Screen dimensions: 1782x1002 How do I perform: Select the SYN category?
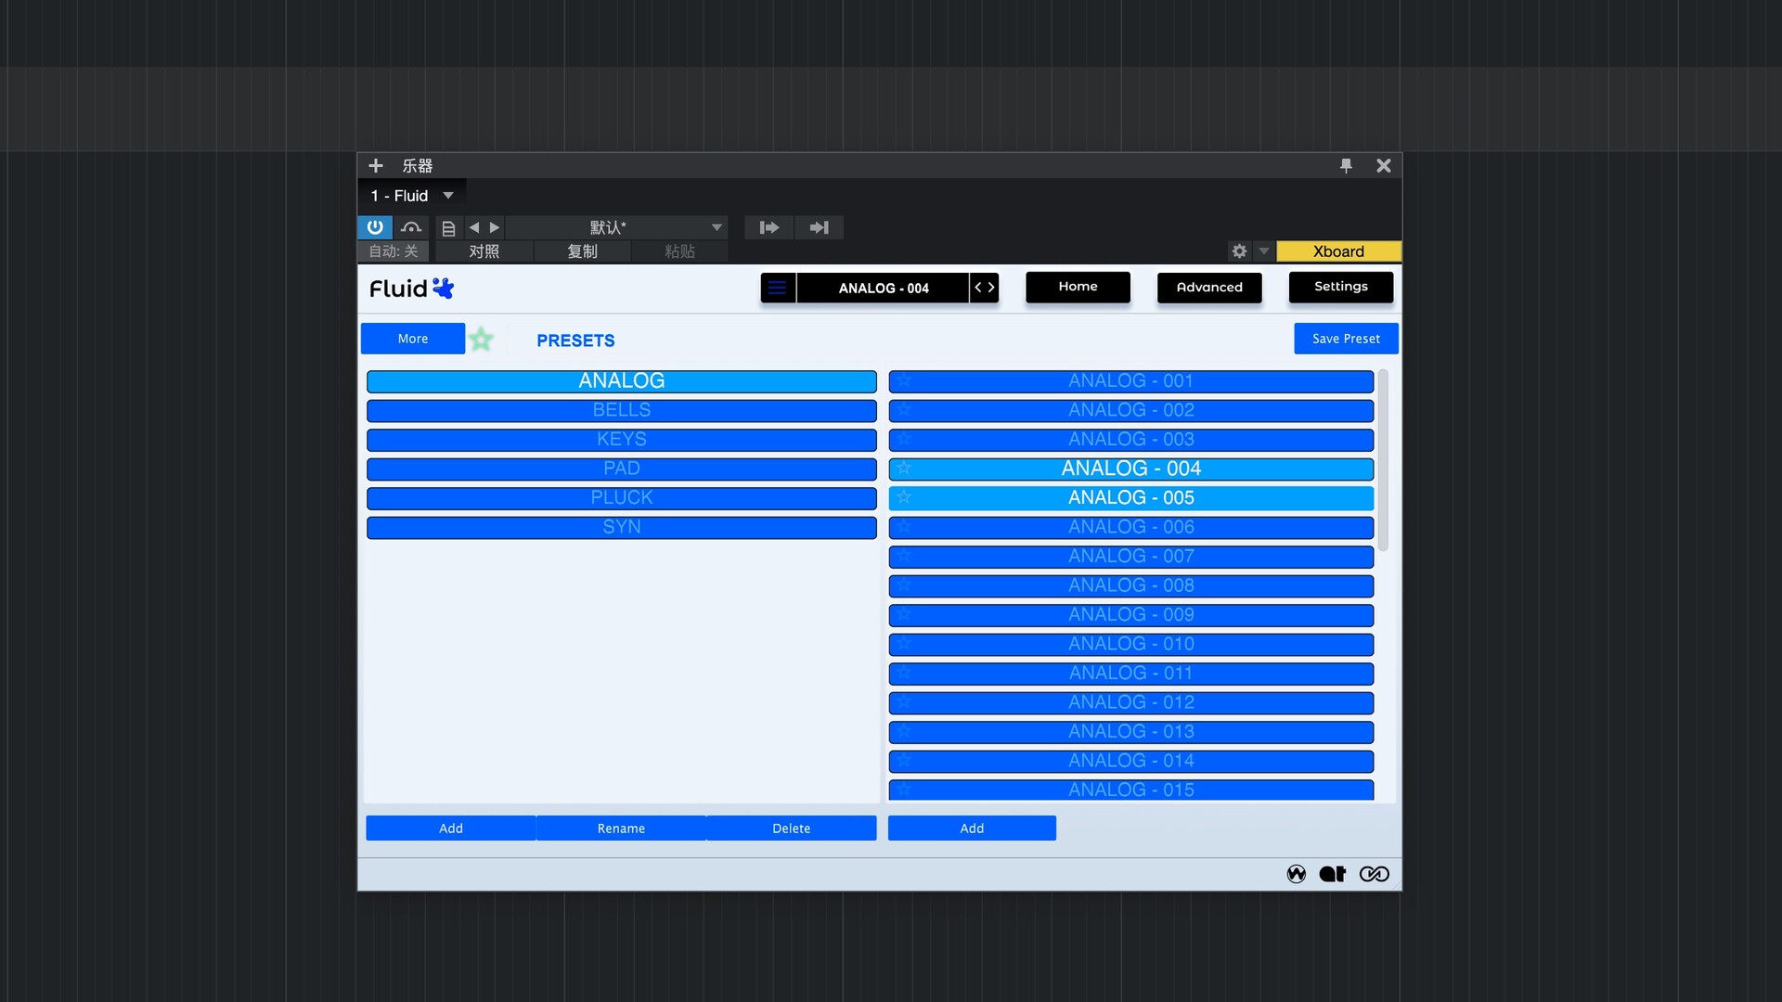click(x=622, y=527)
